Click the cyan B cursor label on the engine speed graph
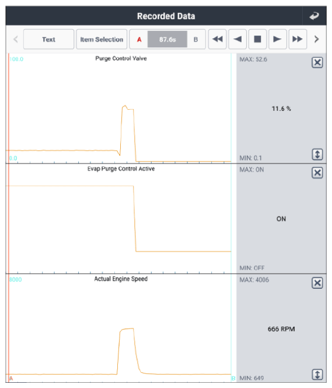 pos(233,378)
